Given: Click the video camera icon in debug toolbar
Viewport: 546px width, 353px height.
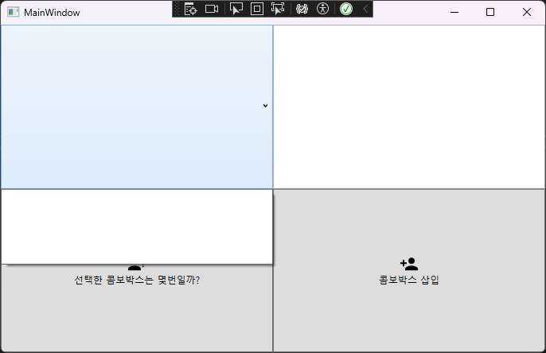Looking at the screenshot, I should pyautogui.click(x=212, y=9).
